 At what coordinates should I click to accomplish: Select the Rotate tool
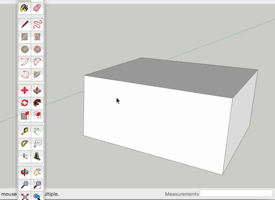coord(24,103)
